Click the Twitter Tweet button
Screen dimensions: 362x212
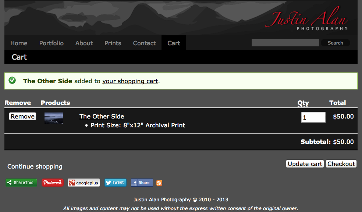tap(116, 183)
